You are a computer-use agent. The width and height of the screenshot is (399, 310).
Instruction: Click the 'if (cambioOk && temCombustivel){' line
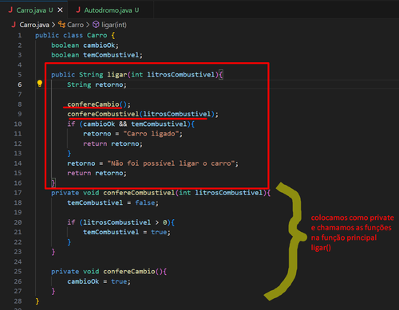(x=131, y=124)
